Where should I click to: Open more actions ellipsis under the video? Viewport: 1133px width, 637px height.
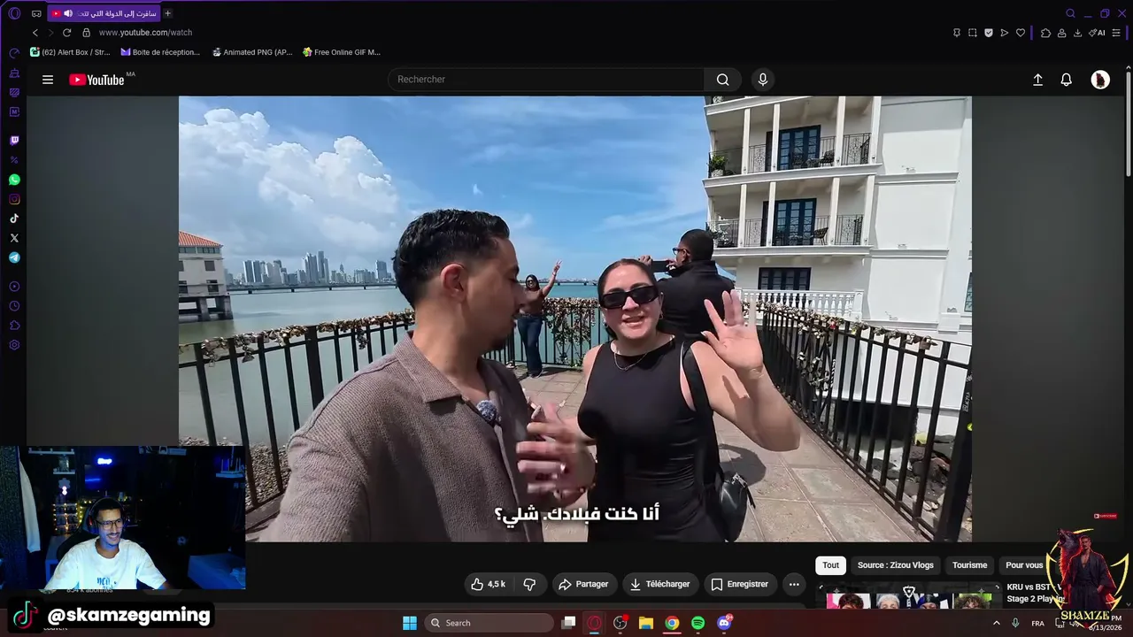point(794,584)
